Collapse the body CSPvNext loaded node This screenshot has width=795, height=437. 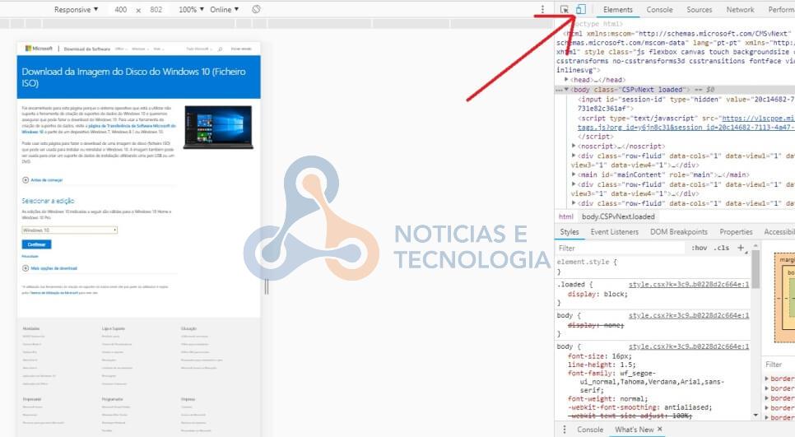pos(566,90)
